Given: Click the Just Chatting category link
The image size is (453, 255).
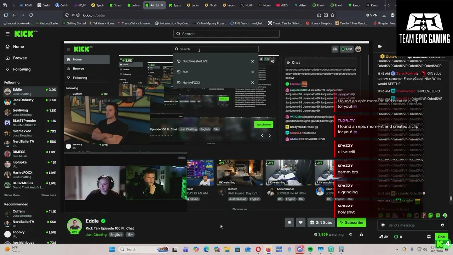Looking at the screenshot, I should (96, 234).
